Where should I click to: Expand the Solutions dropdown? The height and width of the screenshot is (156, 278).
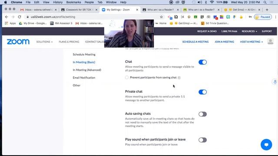click(x=44, y=42)
